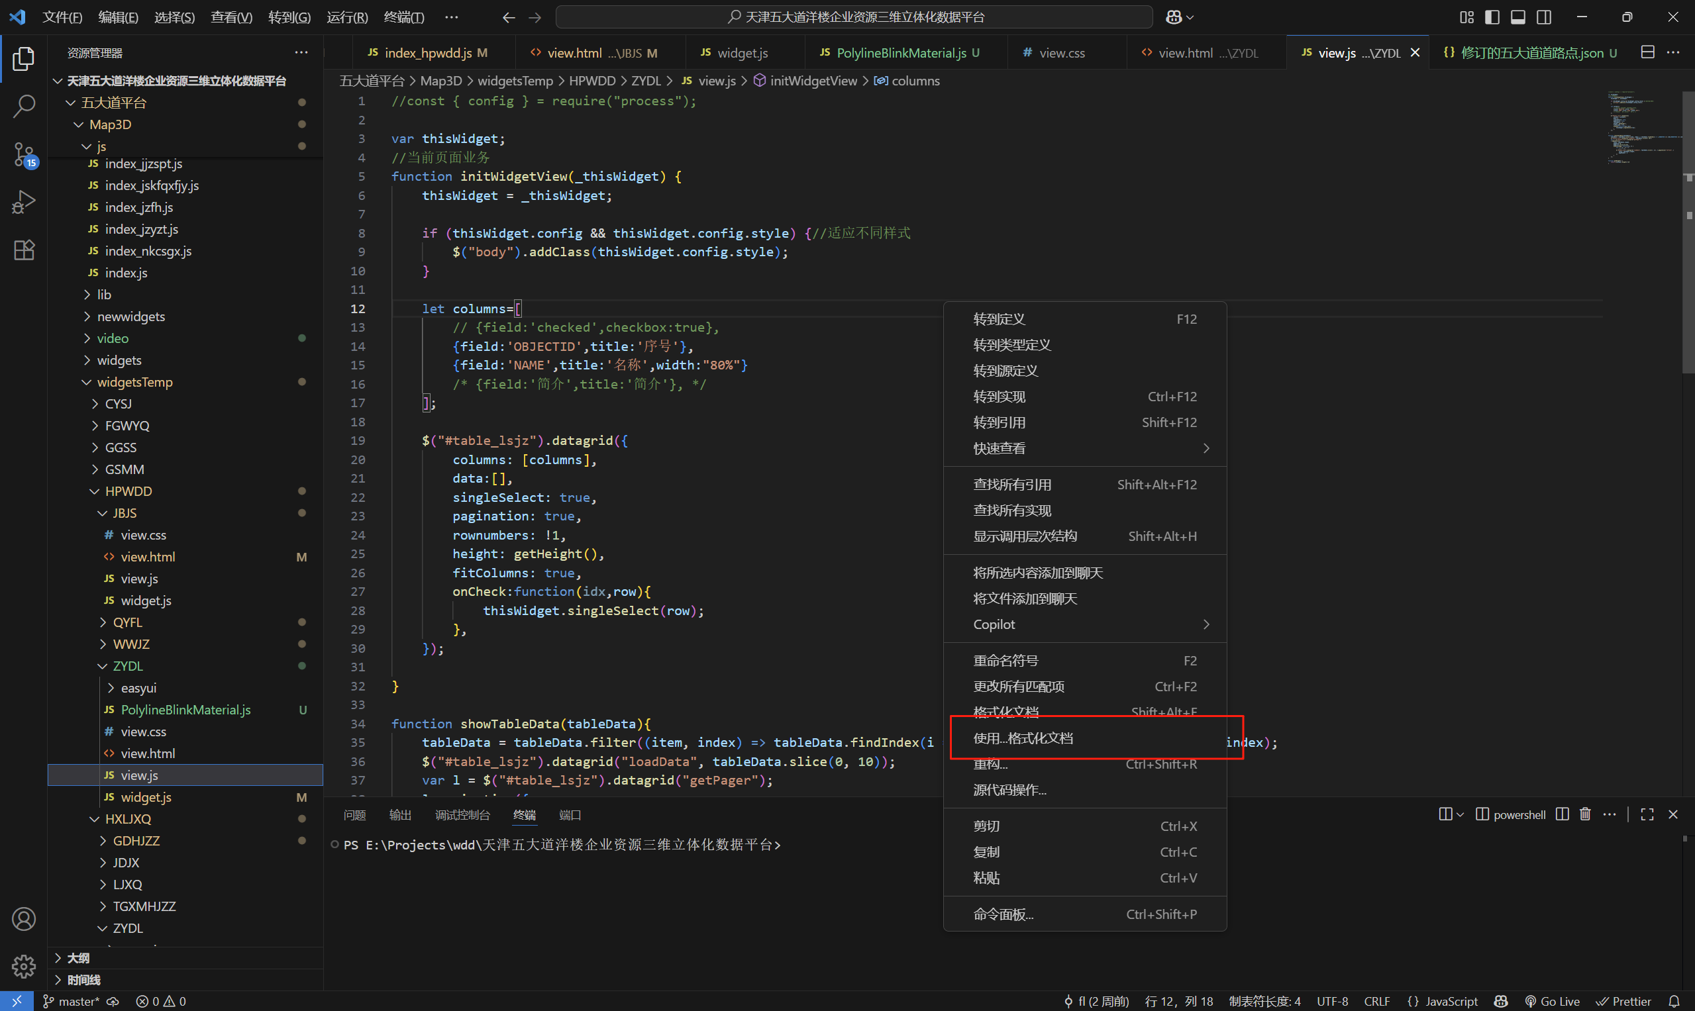Open Source Control view with badge 15
Image resolution: width=1695 pixels, height=1011 pixels.
[x=24, y=154]
